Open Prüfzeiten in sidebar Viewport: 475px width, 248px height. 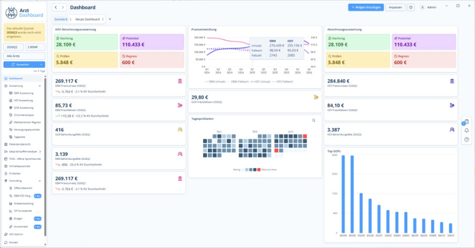point(15,173)
